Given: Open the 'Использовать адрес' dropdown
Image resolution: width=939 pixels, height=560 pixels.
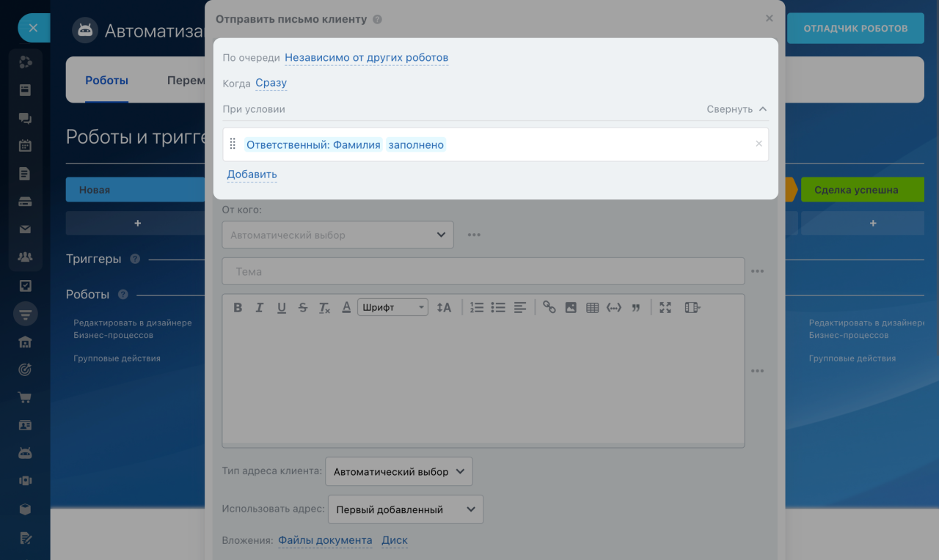Looking at the screenshot, I should 405,509.
